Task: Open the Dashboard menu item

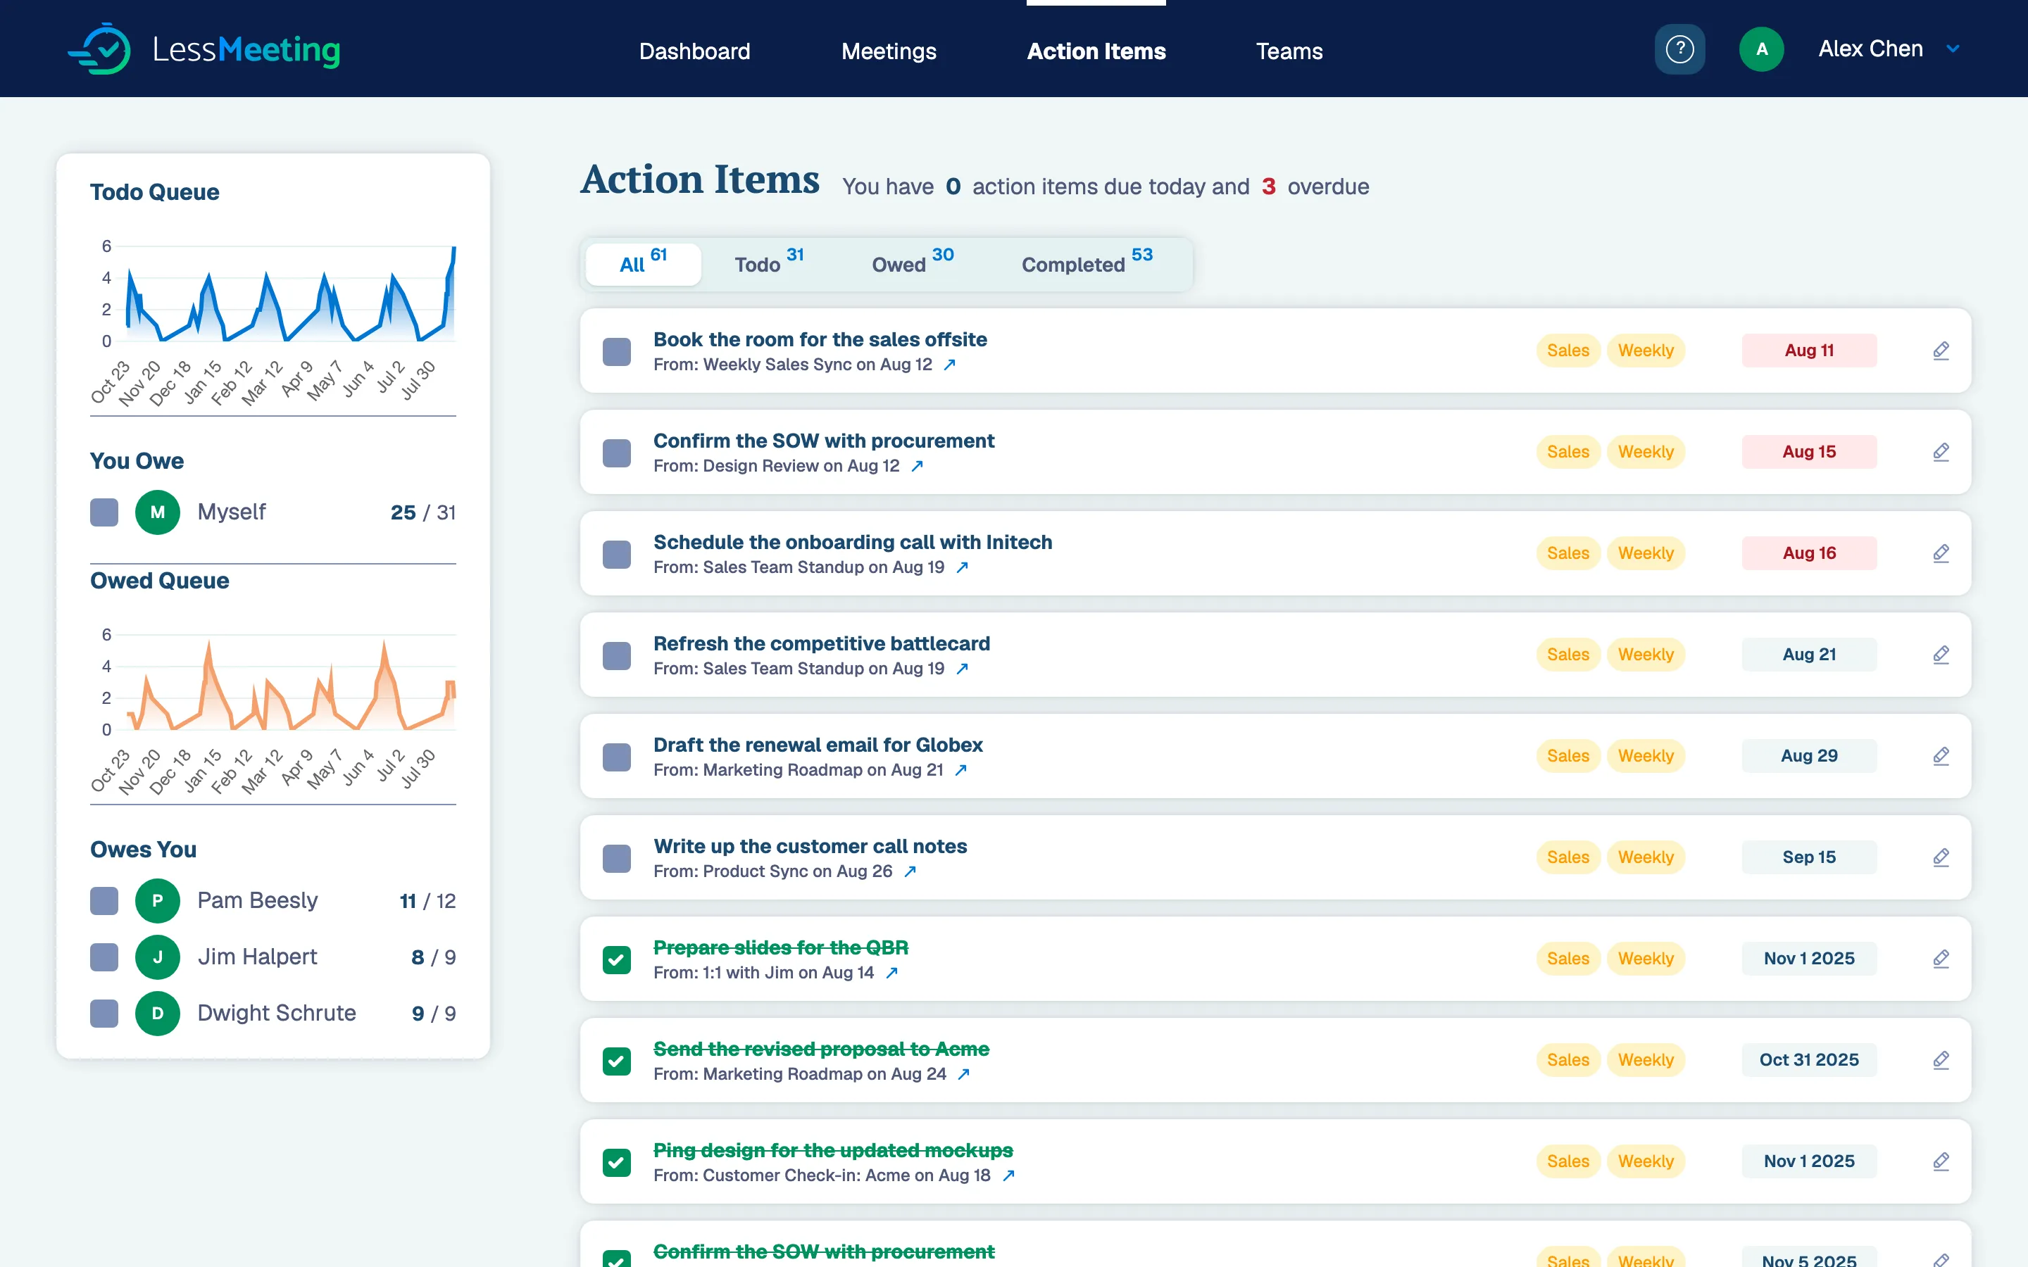Action: click(x=694, y=51)
